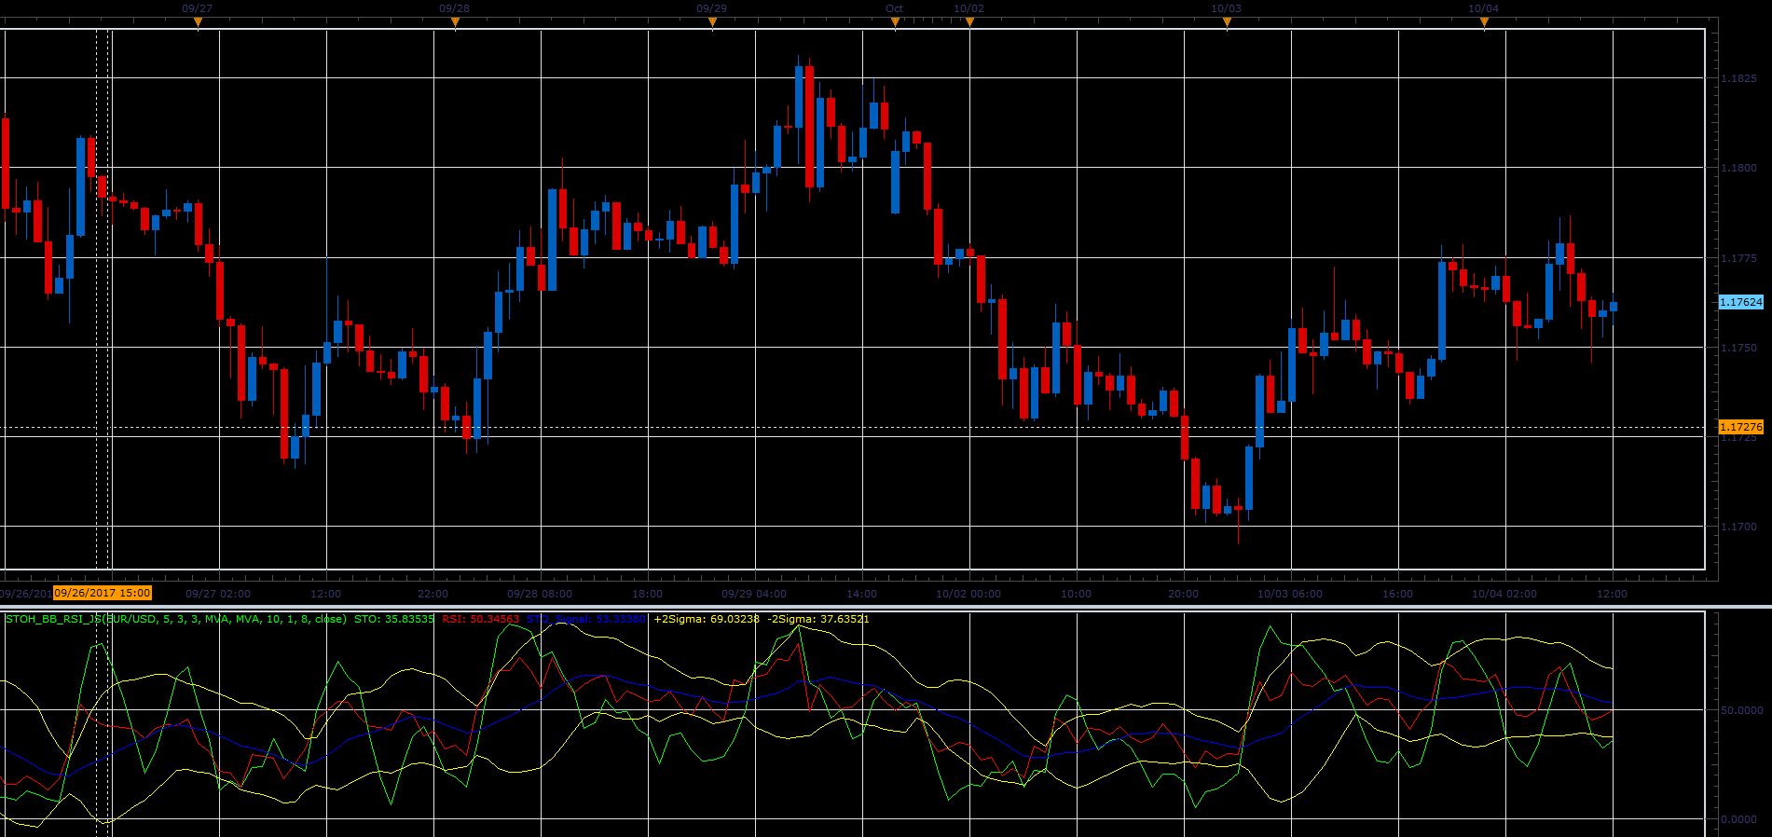The width and height of the screenshot is (1772, 837).
Task: Click the STO: 35.83535 indicator value
Action: point(394,619)
